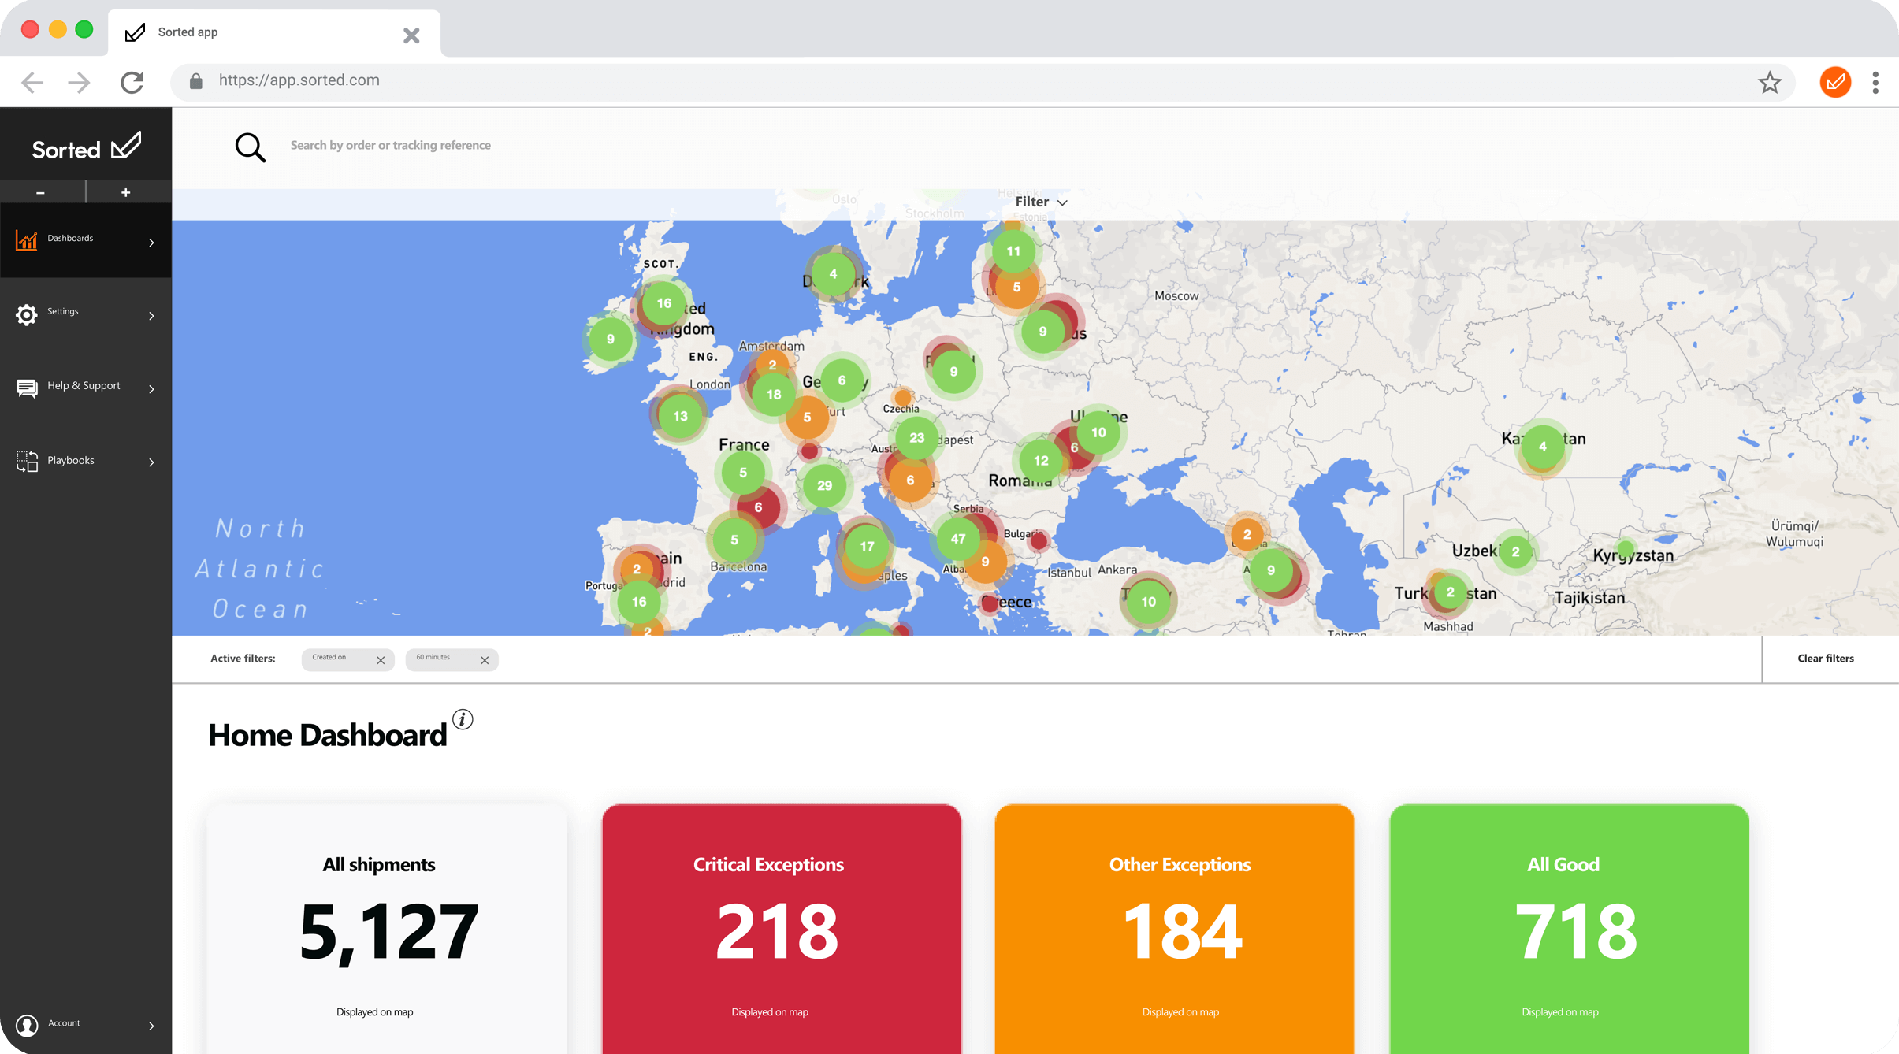This screenshot has width=1899, height=1054.
Task: Click map cluster 29 near northern Italy
Action: (824, 485)
